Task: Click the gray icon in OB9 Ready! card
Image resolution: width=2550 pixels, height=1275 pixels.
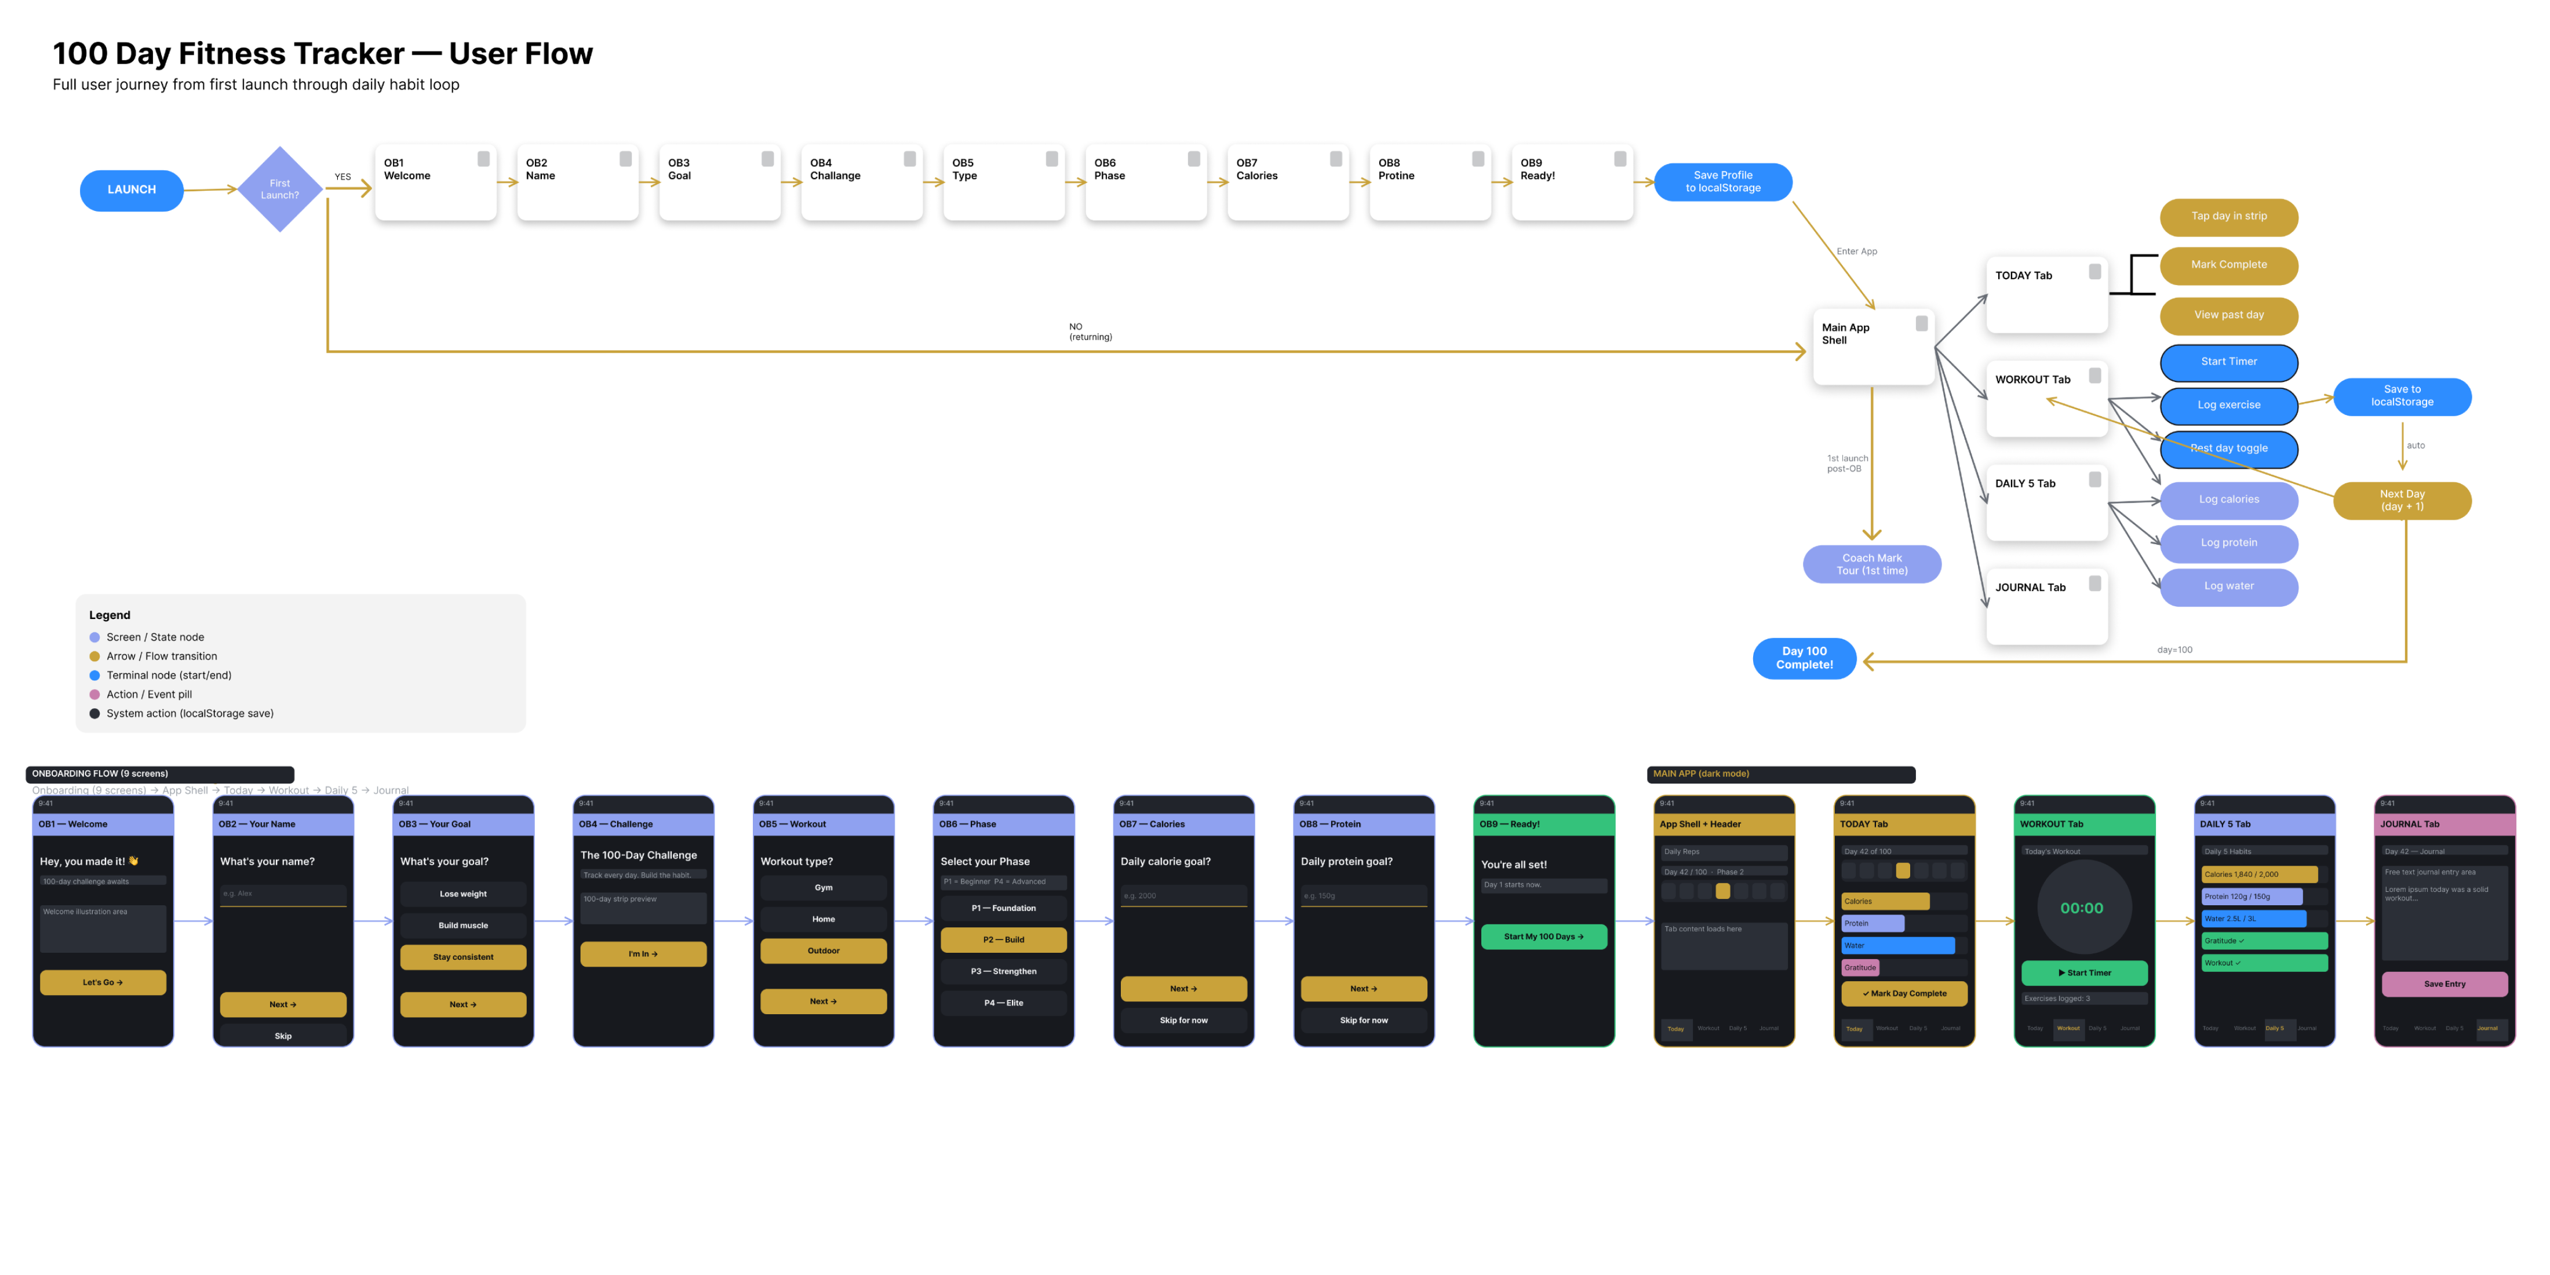Action: [1620, 158]
